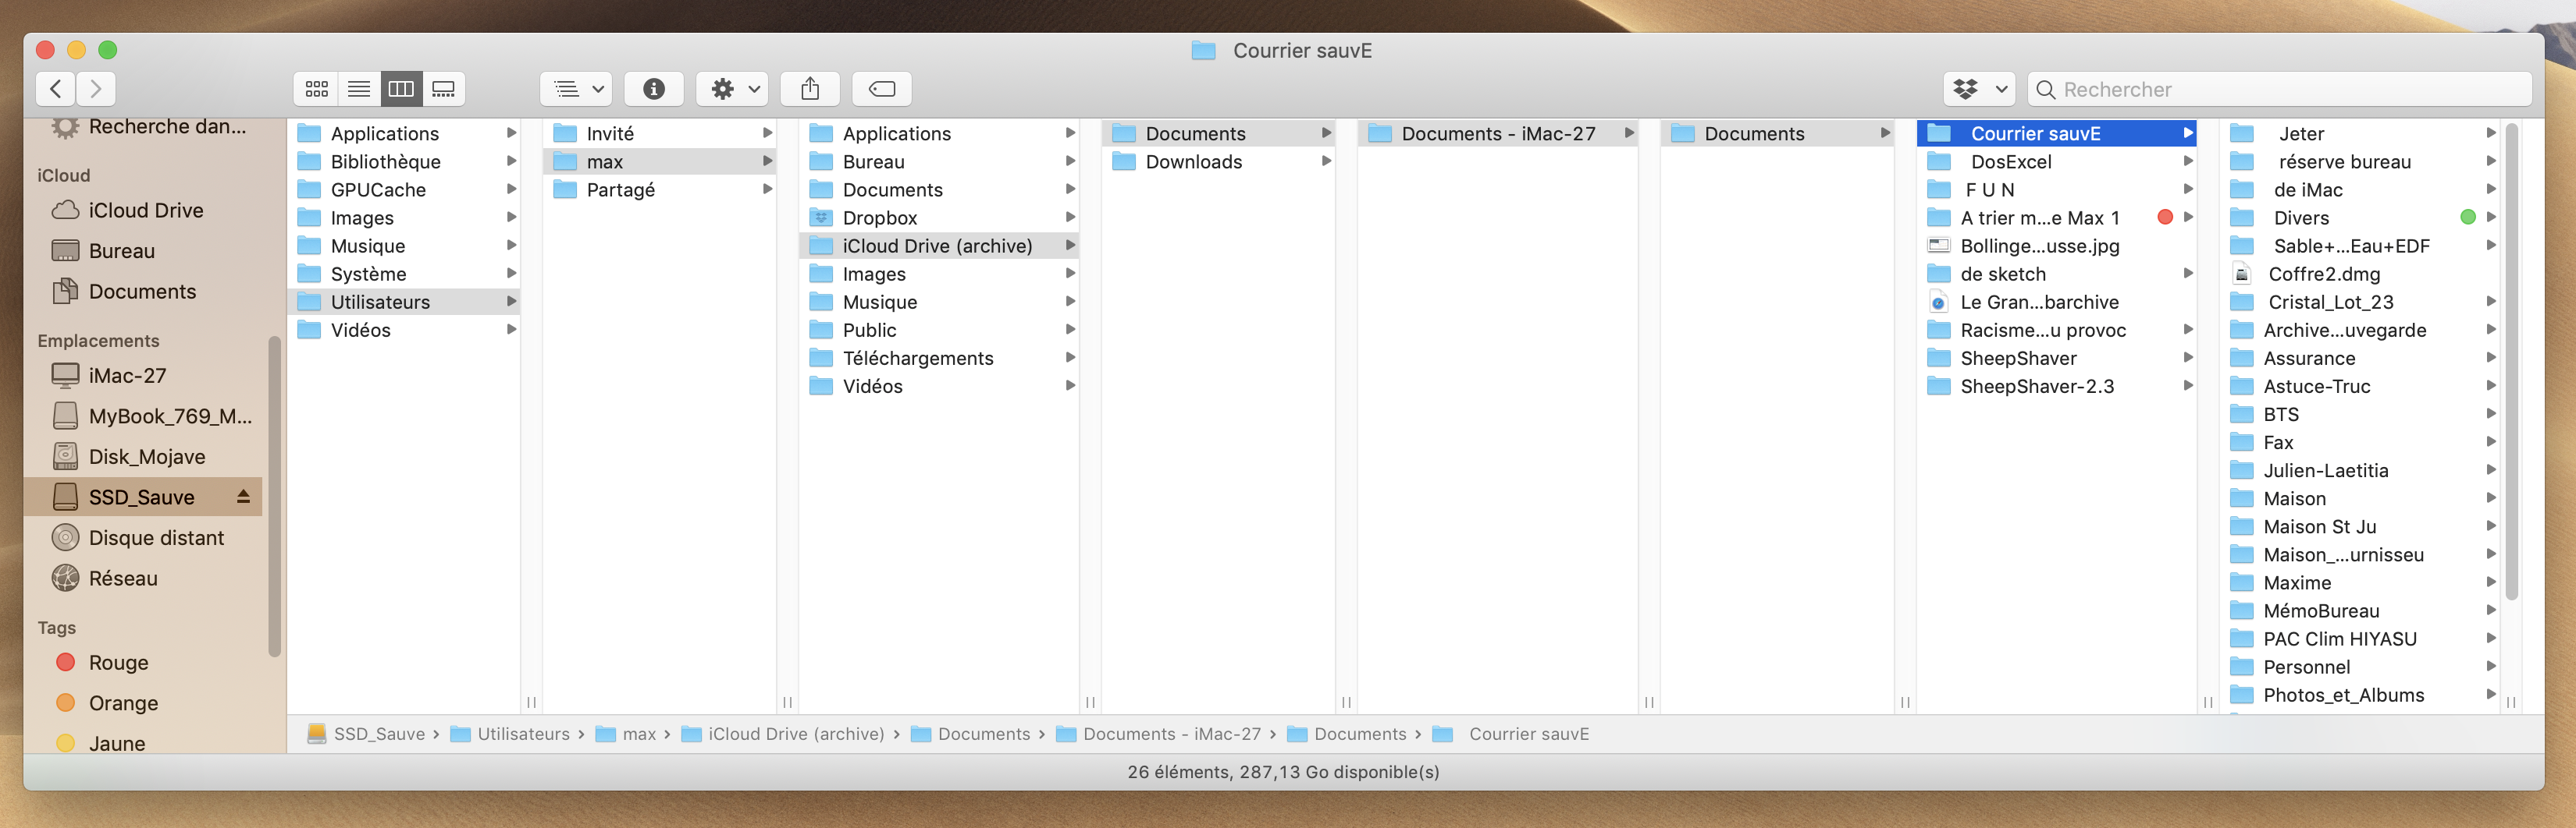Open the gear action menu

pyautogui.click(x=733, y=89)
